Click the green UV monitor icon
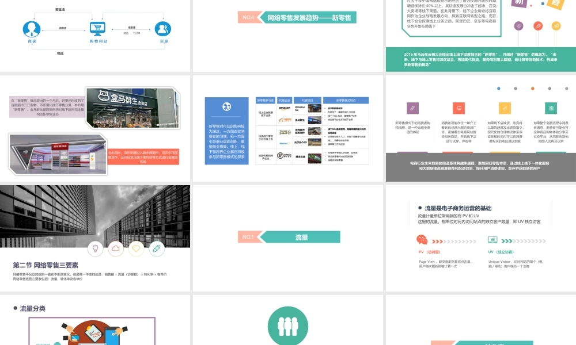576x345 pixels. (x=492, y=240)
